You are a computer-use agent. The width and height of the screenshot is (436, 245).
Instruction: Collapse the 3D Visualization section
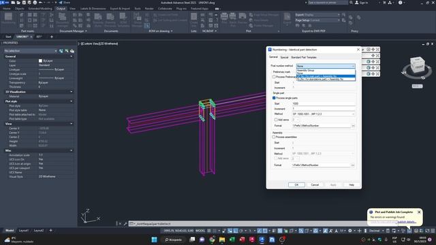point(72,92)
